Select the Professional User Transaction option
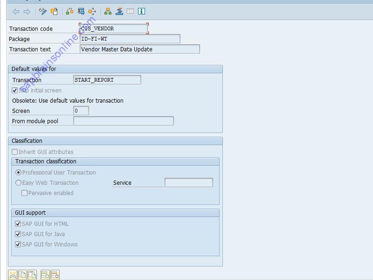Image resolution: width=373 pixels, height=280 pixels. pyautogui.click(x=18, y=172)
